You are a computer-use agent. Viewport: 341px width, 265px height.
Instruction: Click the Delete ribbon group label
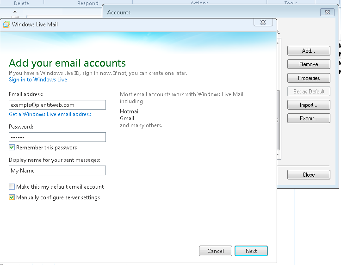click(21, 3)
